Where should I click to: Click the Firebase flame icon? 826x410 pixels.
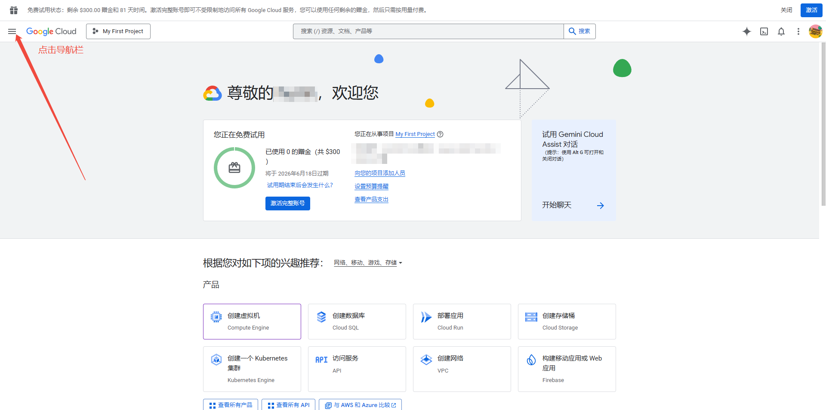[531, 360]
